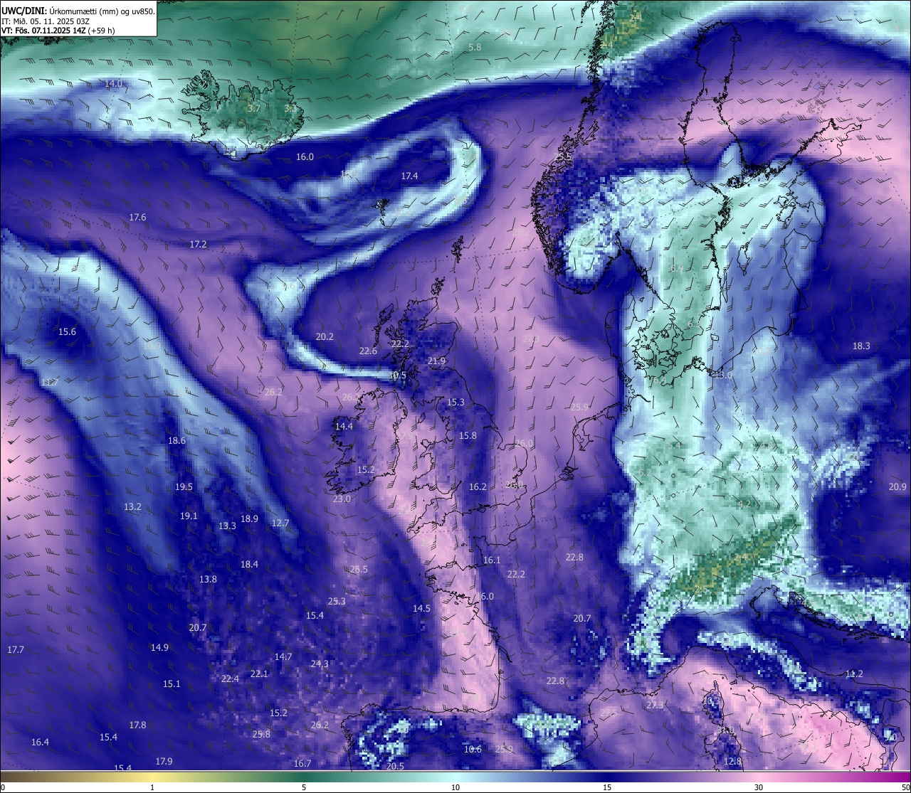911x793 pixels.
Task: Click the 15.3 value over northern England
Action: click(455, 403)
